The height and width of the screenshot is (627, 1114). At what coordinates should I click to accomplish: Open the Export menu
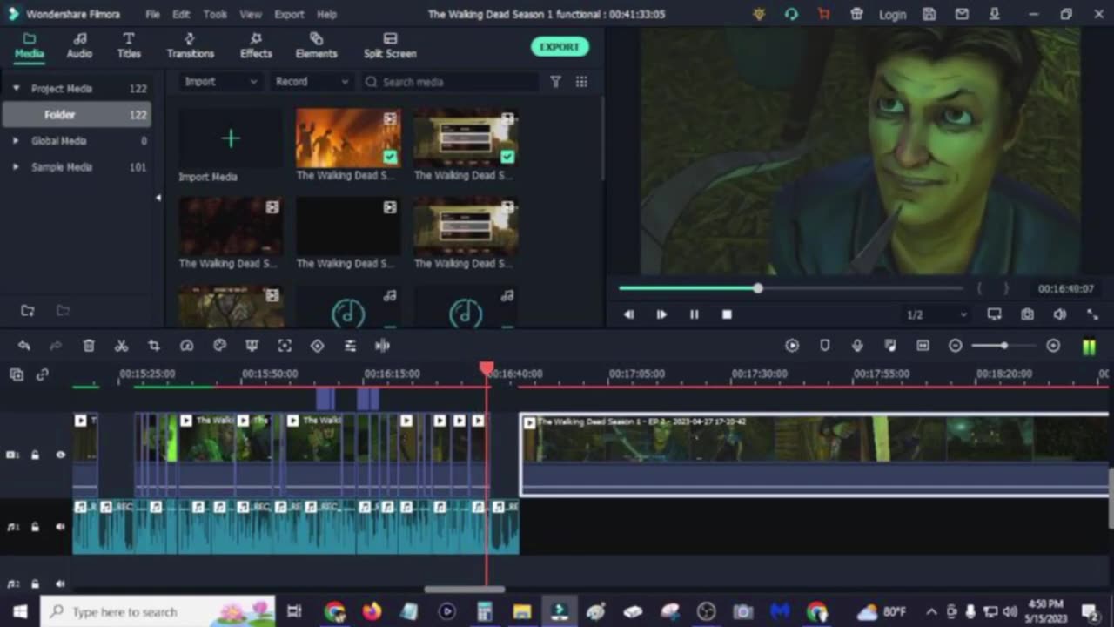coord(289,15)
